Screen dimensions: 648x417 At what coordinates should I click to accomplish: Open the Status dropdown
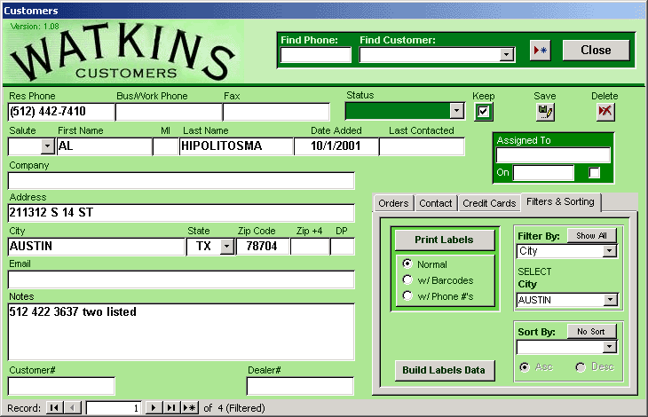pyautogui.click(x=456, y=111)
